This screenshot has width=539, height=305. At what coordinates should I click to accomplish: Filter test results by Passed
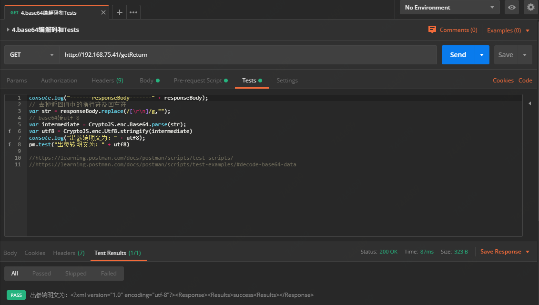coord(41,274)
